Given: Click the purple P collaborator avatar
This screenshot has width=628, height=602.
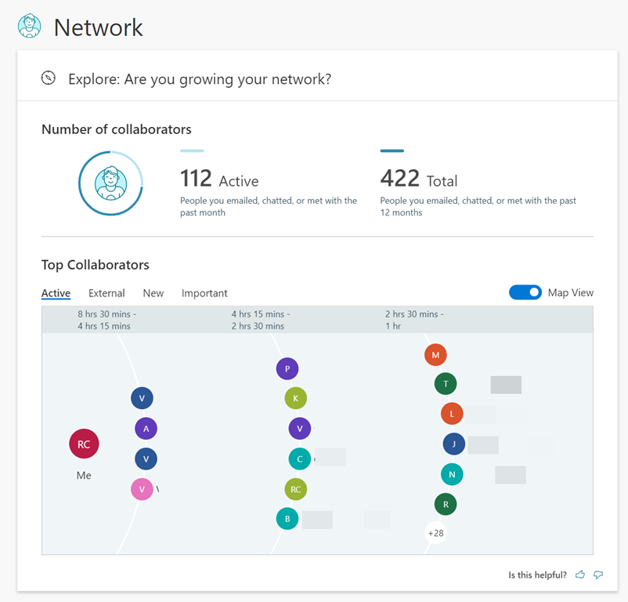Looking at the screenshot, I should [287, 368].
